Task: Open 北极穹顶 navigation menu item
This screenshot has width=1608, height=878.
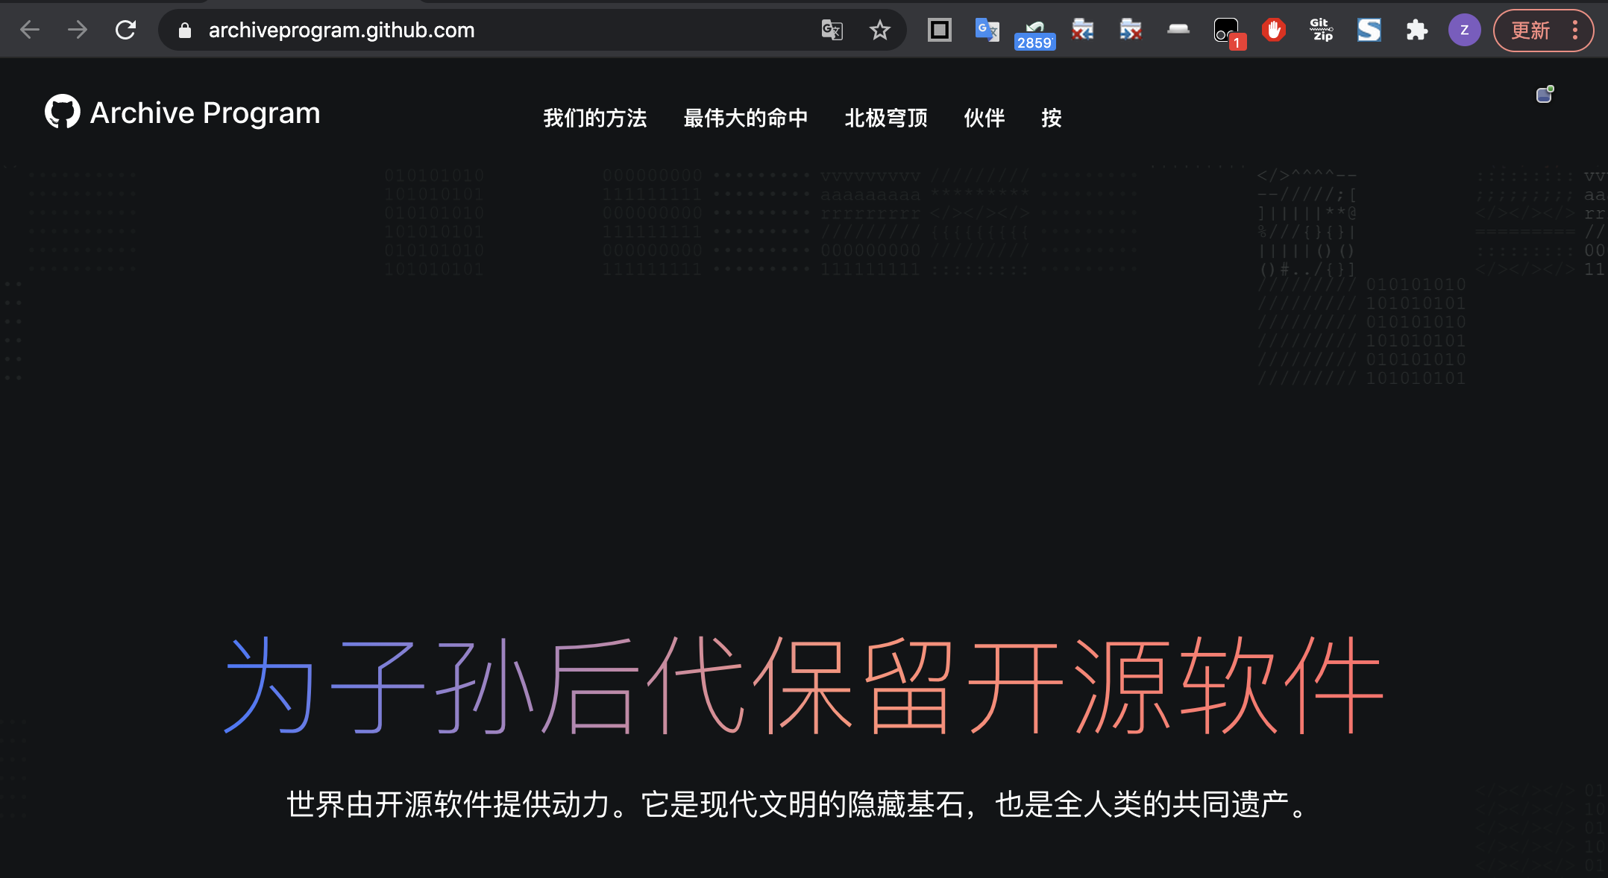Action: coord(886,118)
